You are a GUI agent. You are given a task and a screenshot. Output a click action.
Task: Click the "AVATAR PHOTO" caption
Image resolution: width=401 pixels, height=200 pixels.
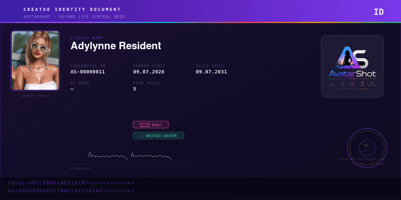pos(35,96)
